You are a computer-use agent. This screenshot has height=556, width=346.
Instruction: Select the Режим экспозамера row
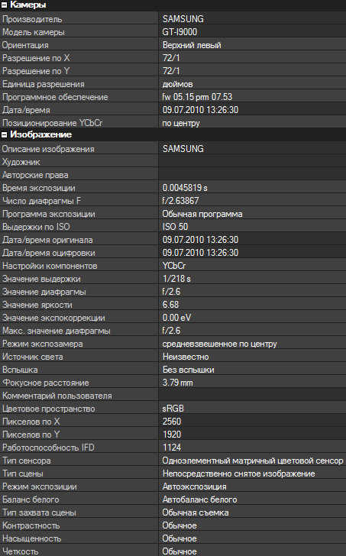point(173,344)
